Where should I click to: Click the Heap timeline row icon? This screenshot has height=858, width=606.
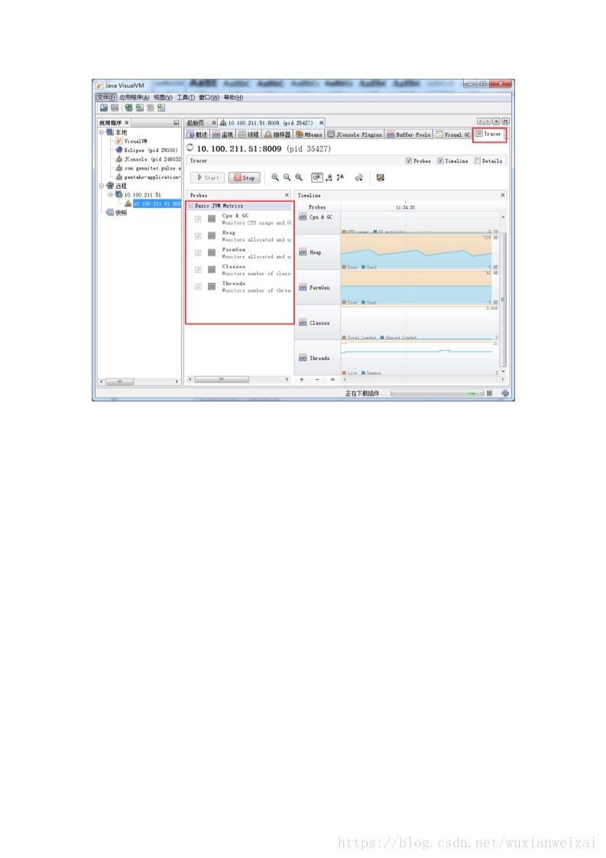(x=303, y=252)
